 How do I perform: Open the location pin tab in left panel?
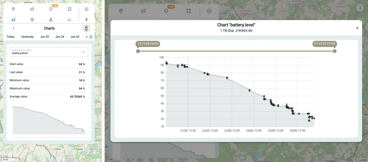(x=13, y=9)
